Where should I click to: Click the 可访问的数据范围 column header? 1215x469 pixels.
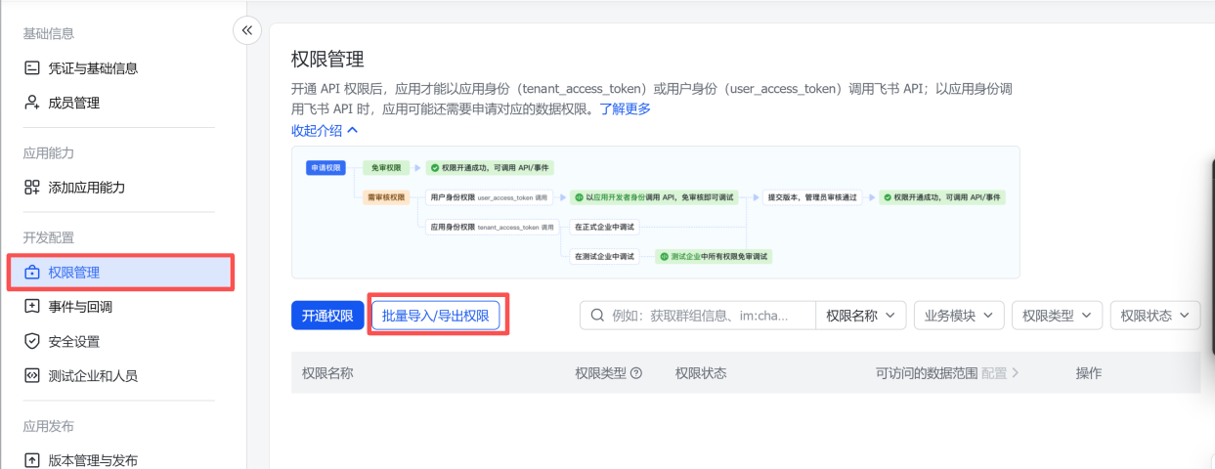pos(927,373)
